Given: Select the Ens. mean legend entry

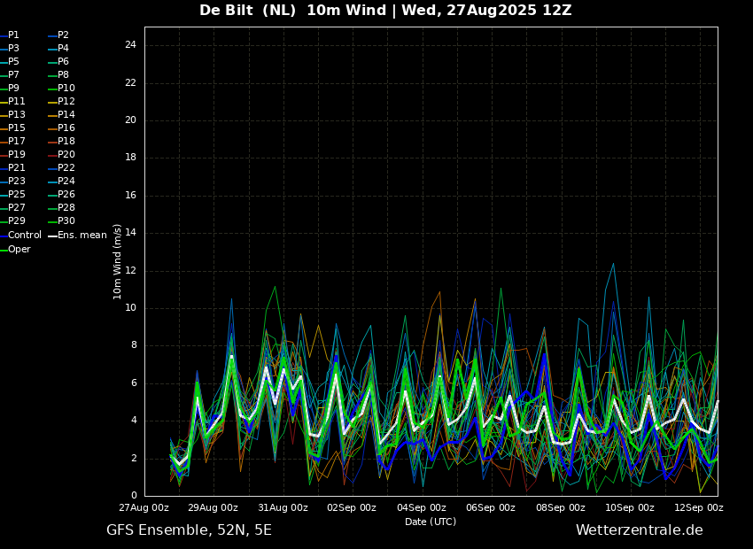Looking at the screenshot, I should pyautogui.click(x=78, y=236).
